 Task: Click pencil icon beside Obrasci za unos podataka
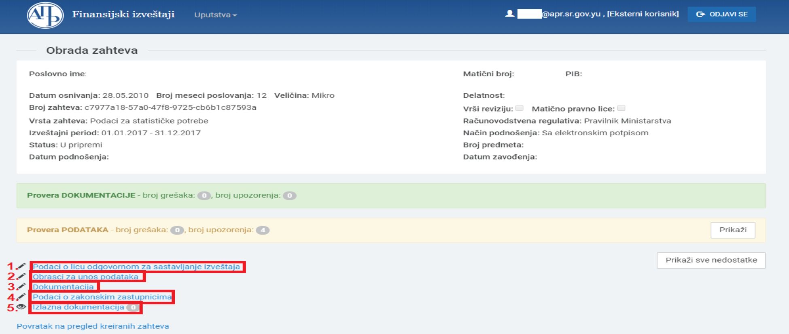click(22, 276)
